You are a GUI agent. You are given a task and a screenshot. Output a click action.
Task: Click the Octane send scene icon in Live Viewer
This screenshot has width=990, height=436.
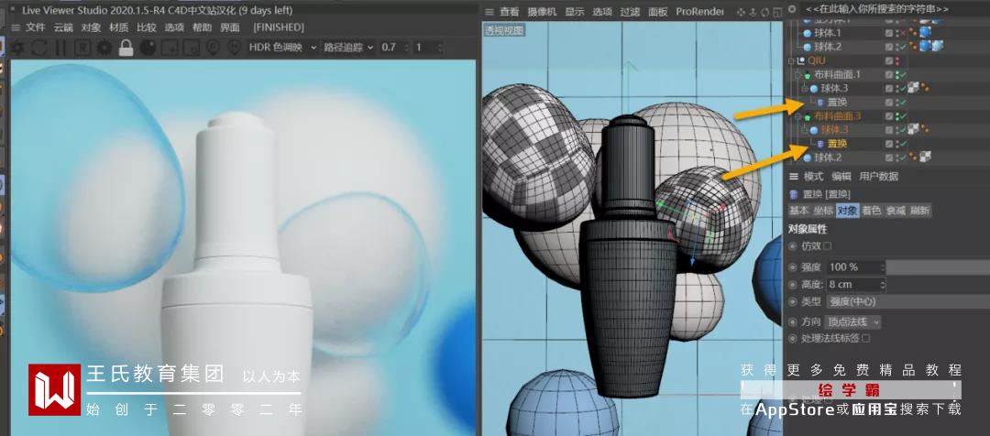coord(17,48)
